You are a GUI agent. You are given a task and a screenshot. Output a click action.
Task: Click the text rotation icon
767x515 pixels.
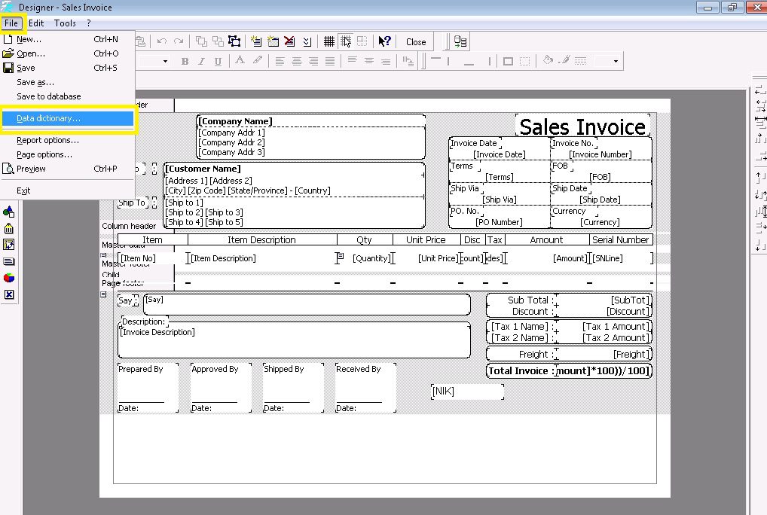click(408, 61)
